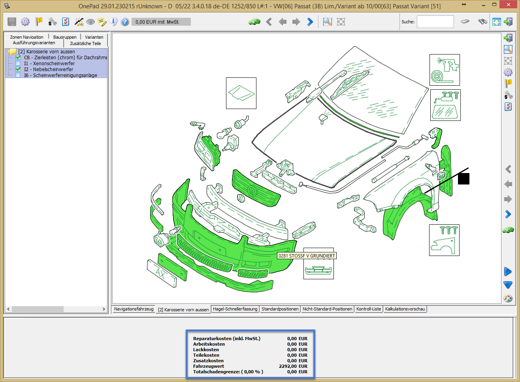The height and width of the screenshot is (382, 520).
Task: Open the Kalkulationsvorschau tab
Action: click(405, 309)
